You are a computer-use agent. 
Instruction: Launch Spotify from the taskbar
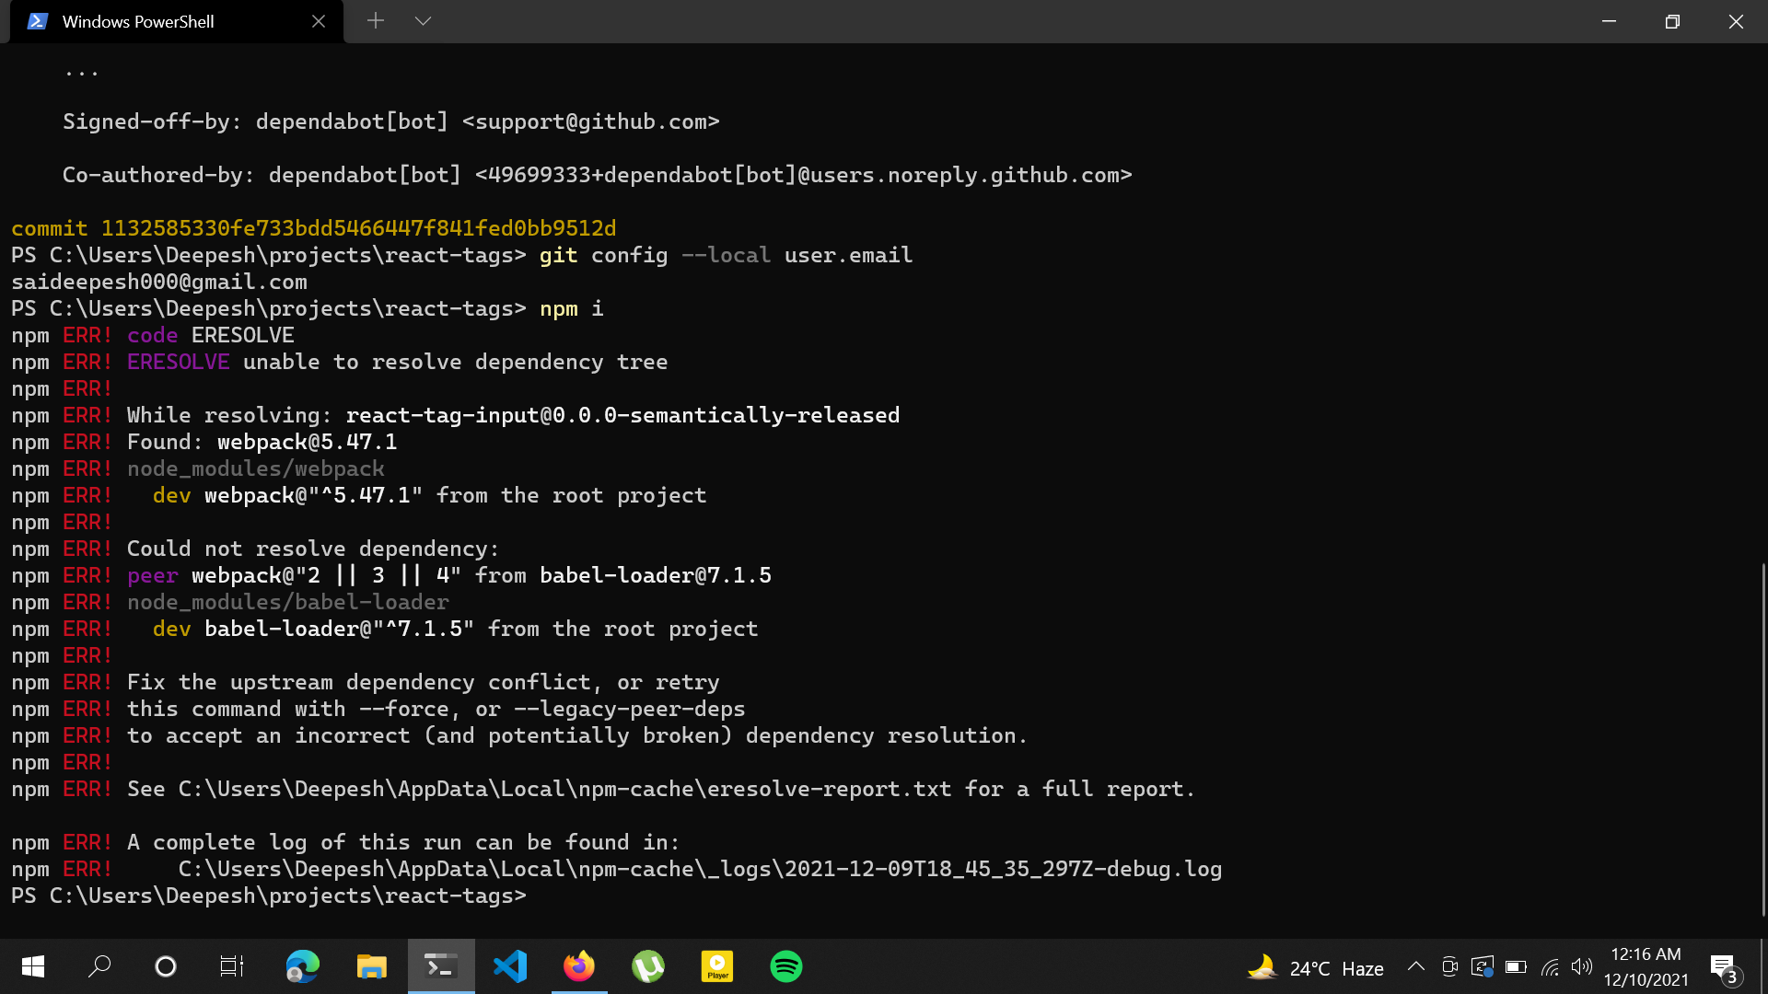[x=786, y=966]
